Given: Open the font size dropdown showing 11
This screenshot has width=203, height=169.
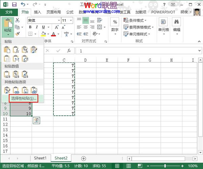Looking at the screenshot, I should (71, 20).
